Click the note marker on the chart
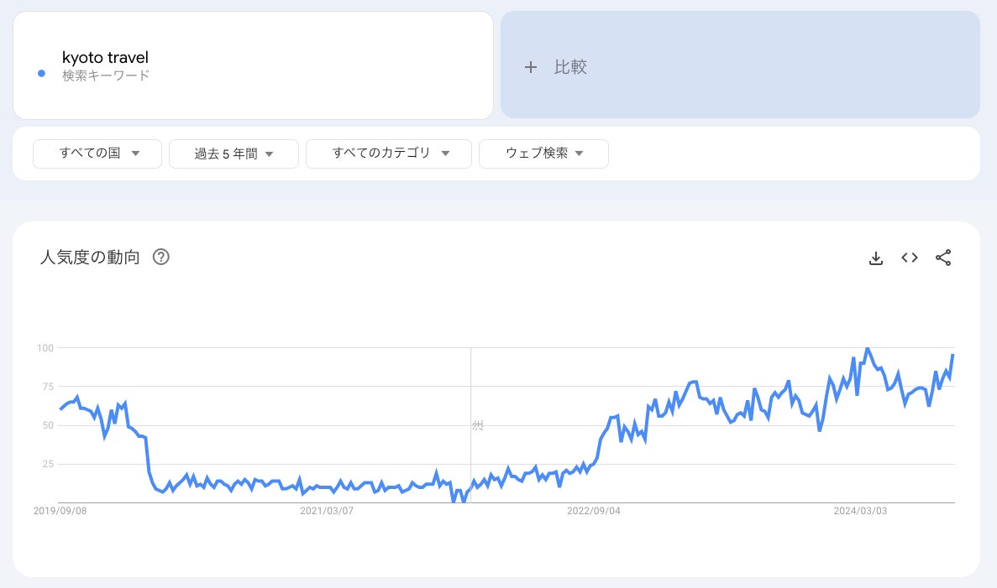The image size is (997, 588). point(477,426)
